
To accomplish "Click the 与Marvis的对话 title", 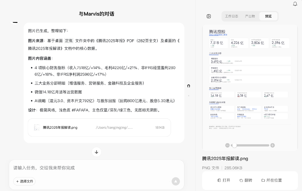I will 97,14.
